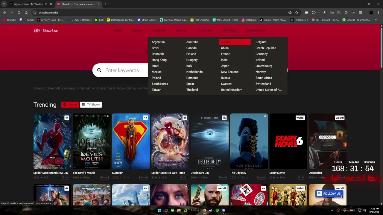The height and width of the screenshot is (215, 383).
Task: Click the ShowBox logo
Action: (45, 30)
